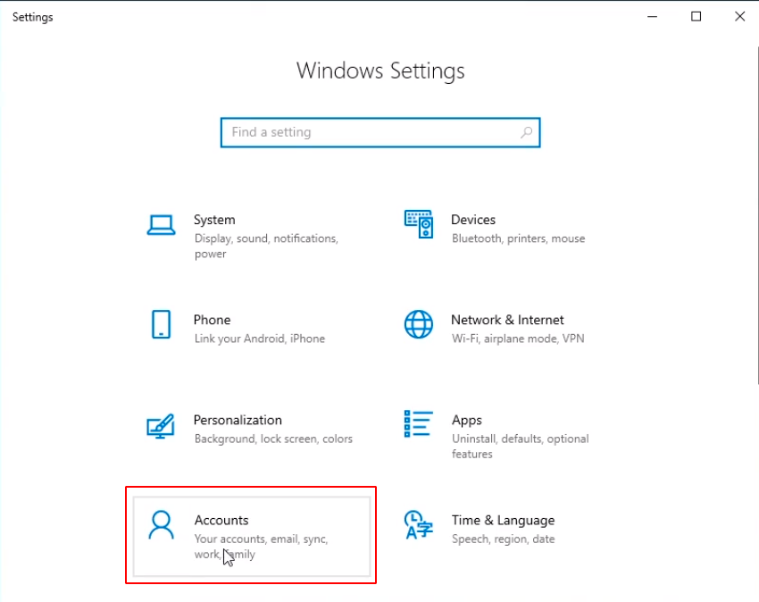Click the Devices keyboard and speaker icon
759x602 pixels.
[418, 224]
